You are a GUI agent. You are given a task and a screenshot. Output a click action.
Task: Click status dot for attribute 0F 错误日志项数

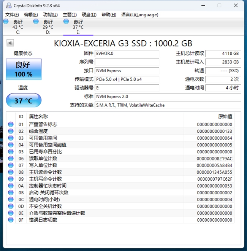[x=11, y=220]
